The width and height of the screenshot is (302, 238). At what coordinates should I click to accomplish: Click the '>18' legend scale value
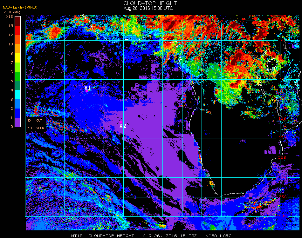[10, 17]
